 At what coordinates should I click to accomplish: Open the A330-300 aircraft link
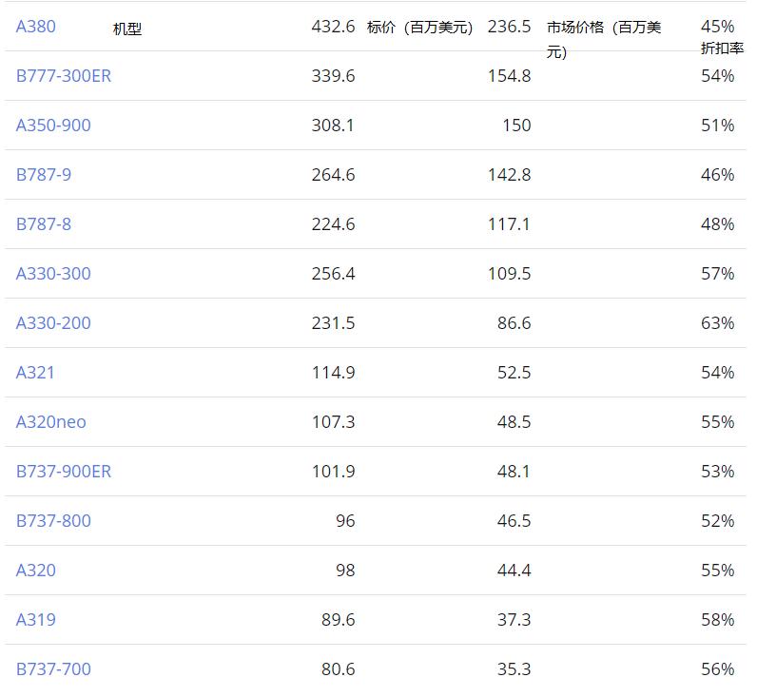click(x=53, y=274)
